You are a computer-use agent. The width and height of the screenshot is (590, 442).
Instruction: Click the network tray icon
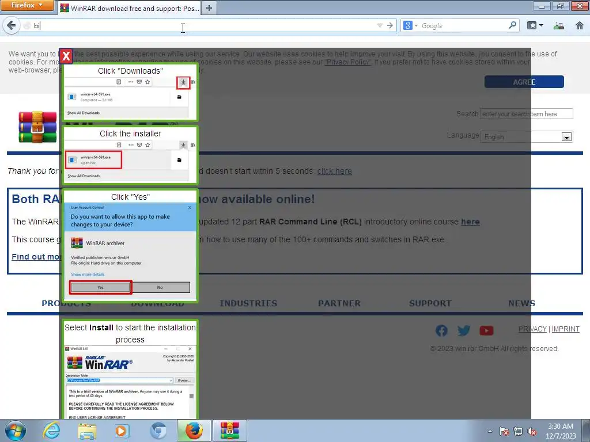(x=518, y=431)
